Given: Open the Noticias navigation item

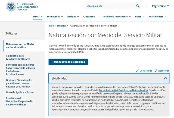Looking at the screenshot, I should click(72, 17).
